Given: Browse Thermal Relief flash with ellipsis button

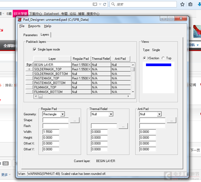Looking at the screenshot, I should tap(123, 126).
